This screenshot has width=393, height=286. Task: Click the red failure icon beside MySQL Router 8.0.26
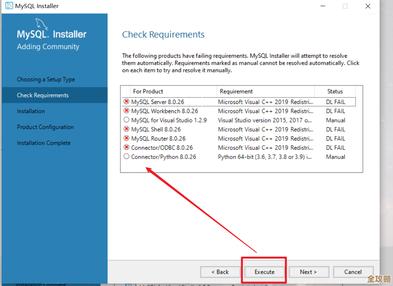click(127, 138)
